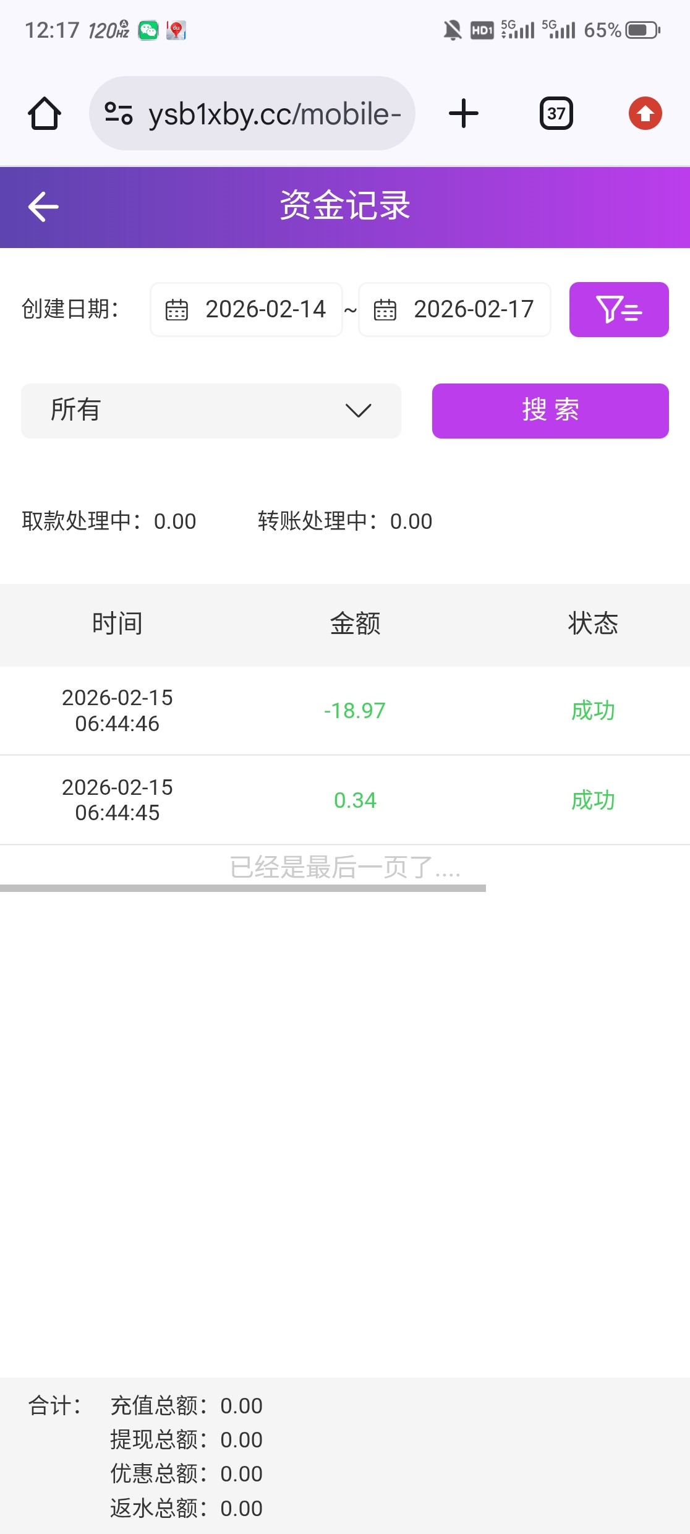Viewport: 690px width, 1534px height.
Task: Tap the browser home icon
Action: 45,114
